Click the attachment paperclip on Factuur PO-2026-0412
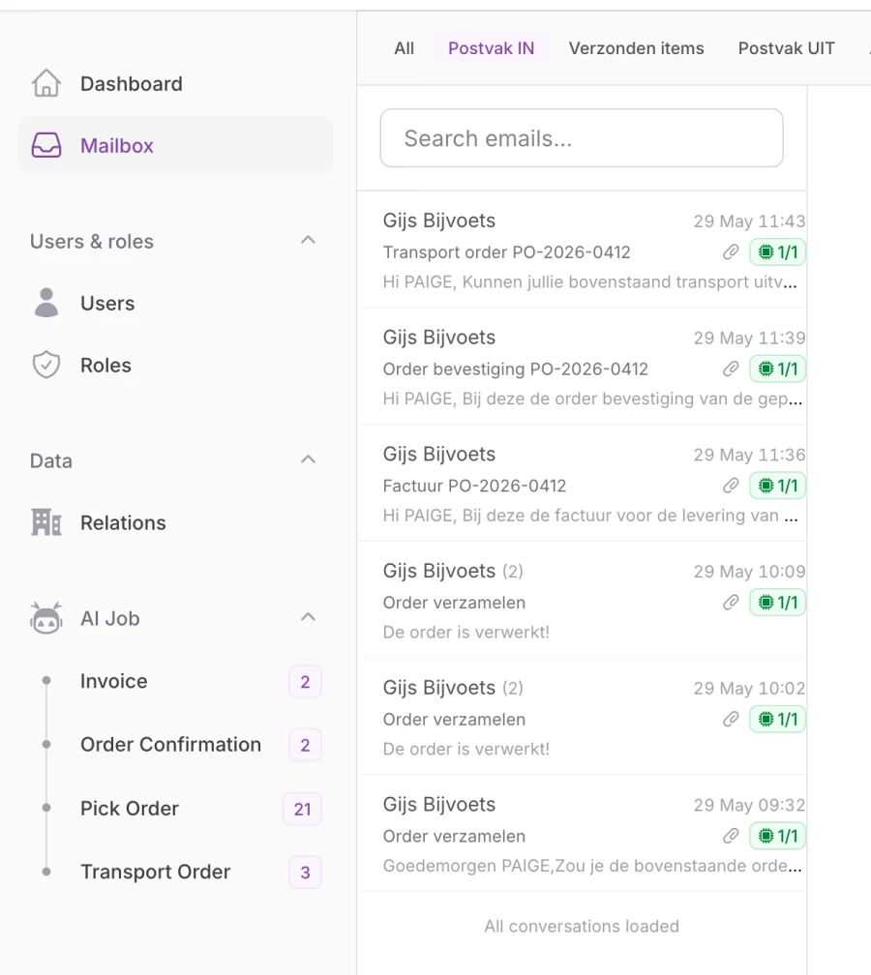871x975 pixels. (731, 486)
